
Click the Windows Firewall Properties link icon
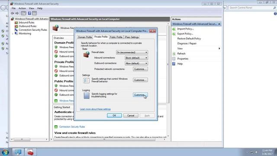(x=56, y=101)
